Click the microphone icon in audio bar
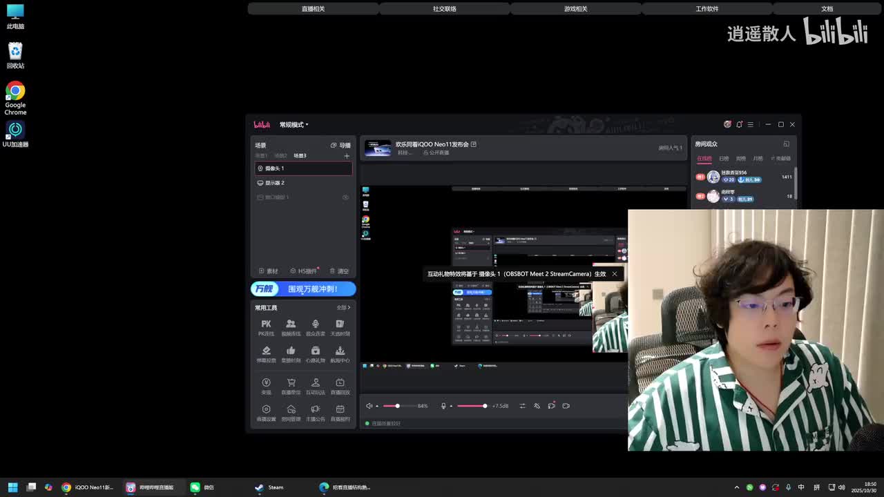This screenshot has width=884, height=497. click(443, 406)
